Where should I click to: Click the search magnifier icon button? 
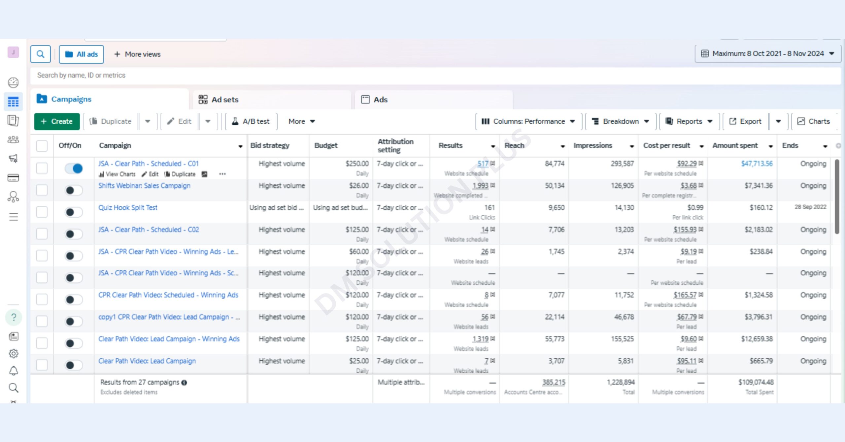click(40, 54)
